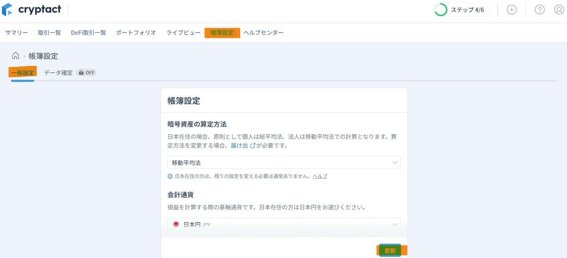This screenshot has height=258, width=567.
Task: Open the 日本円 JPY currency dropdown
Action: [x=284, y=224]
